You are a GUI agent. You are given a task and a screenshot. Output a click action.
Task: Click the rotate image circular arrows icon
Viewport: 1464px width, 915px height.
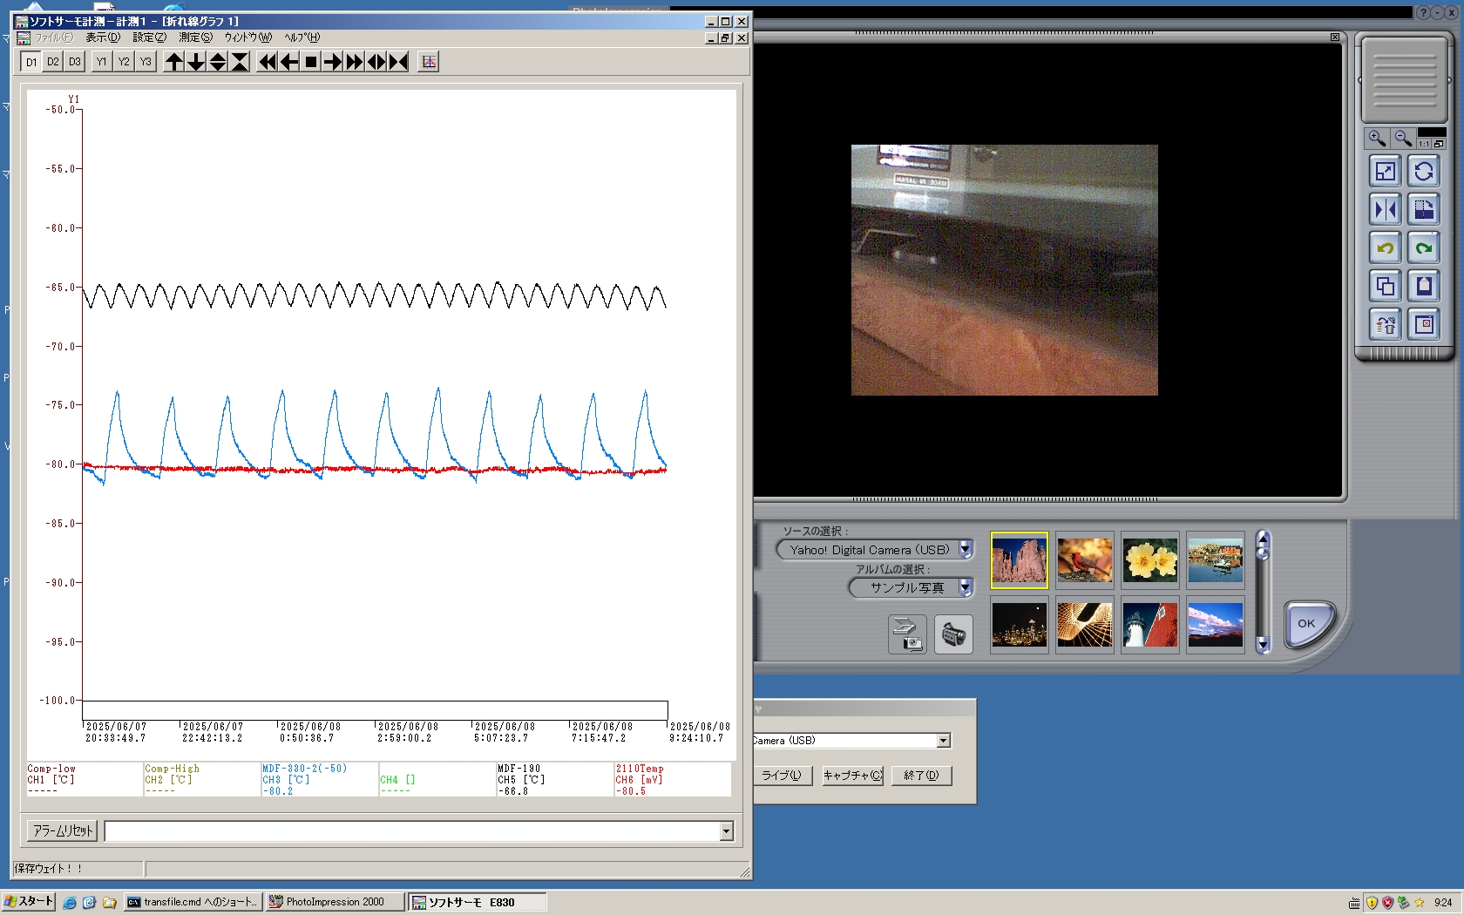pos(1424,172)
